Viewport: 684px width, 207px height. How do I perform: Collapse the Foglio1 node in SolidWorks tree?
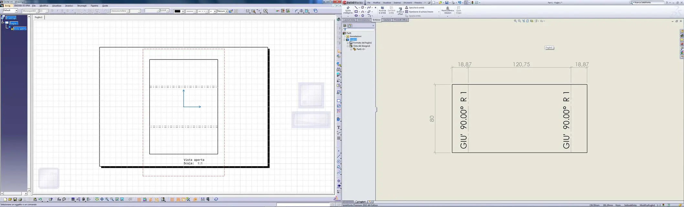coord(344,39)
